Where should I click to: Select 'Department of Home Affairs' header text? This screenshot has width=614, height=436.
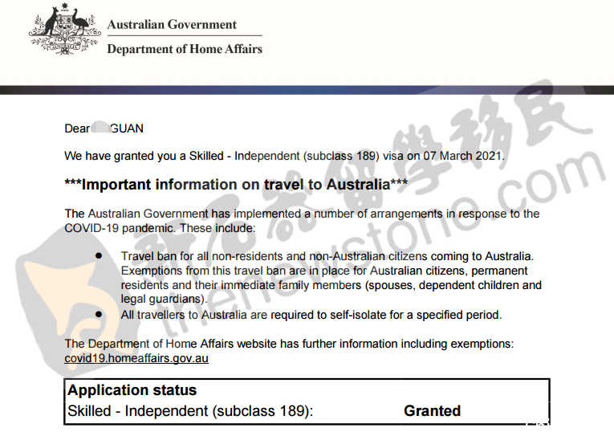(x=185, y=49)
